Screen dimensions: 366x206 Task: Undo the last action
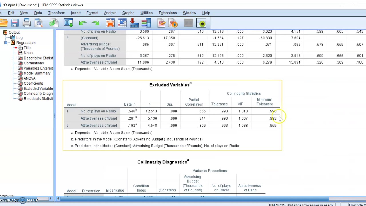click(83, 23)
